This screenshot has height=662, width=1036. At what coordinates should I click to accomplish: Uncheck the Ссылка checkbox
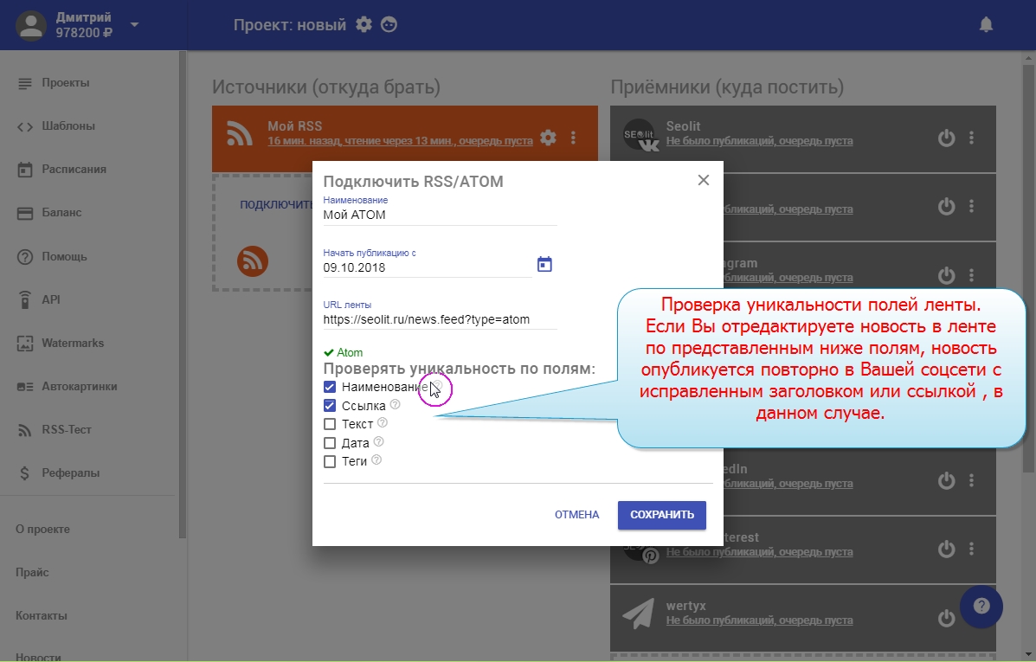pyautogui.click(x=330, y=405)
